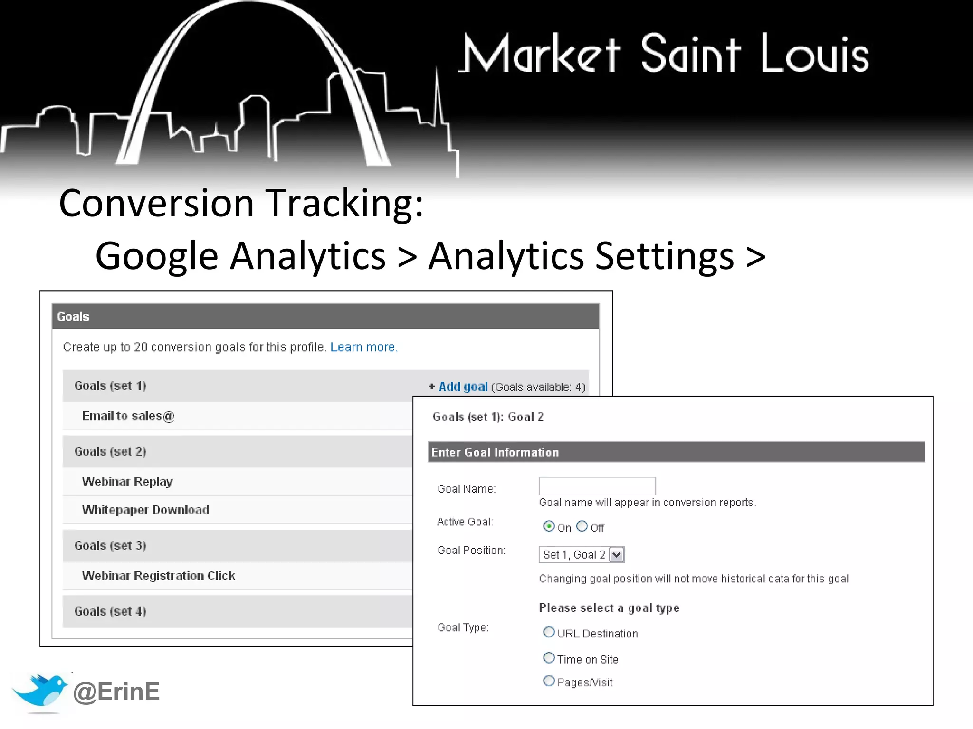Open the Webinar Registration Click goal
Screen dimensions: 973x729
159,575
